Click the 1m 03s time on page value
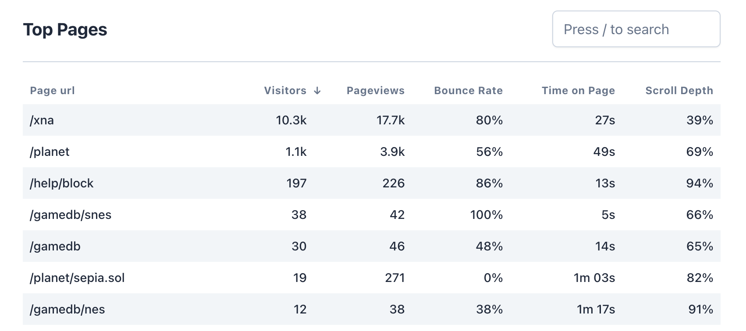Viewport: 746px width, 331px height. coord(594,278)
